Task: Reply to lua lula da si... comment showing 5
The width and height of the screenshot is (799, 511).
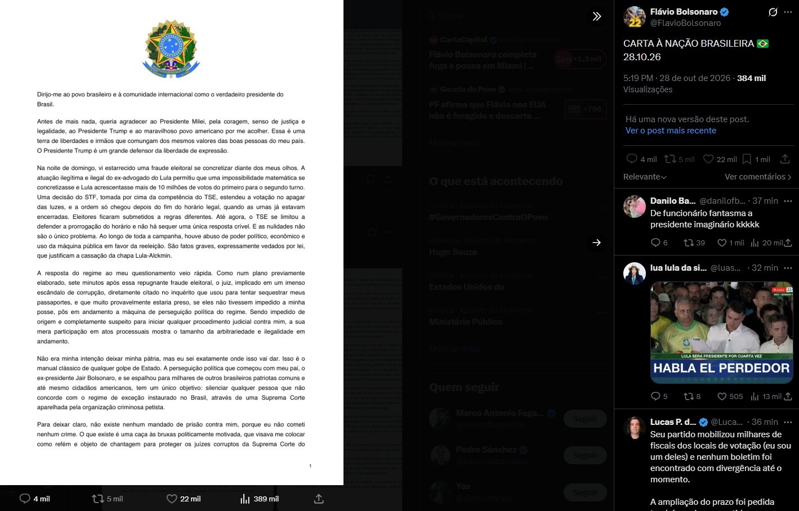Action: tap(659, 396)
